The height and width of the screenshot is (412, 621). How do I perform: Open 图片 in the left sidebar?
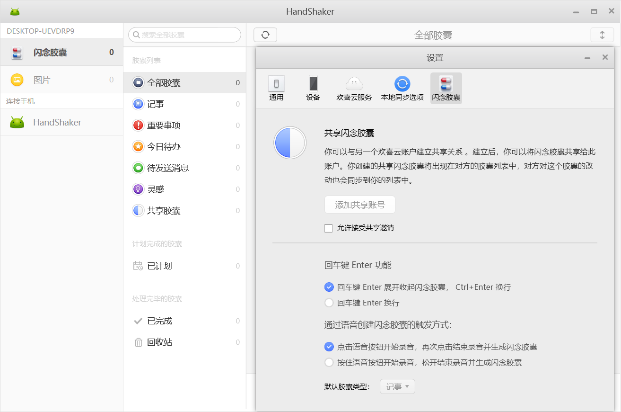click(61, 80)
